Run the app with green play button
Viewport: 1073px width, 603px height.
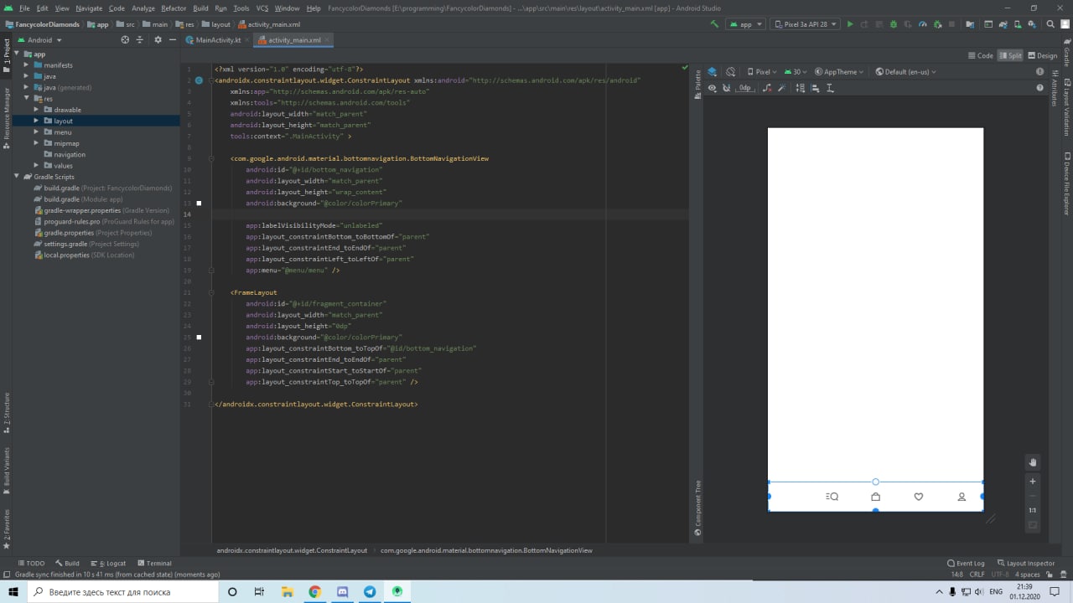click(x=850, y=24)
